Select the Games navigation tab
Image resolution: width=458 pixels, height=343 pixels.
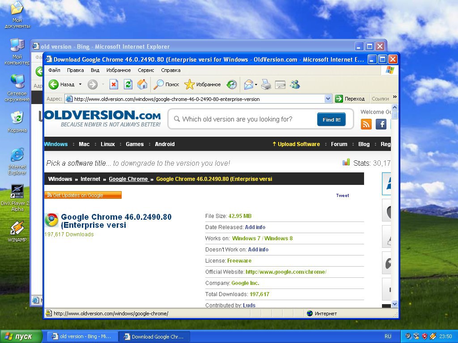click(x=135, y=144)
